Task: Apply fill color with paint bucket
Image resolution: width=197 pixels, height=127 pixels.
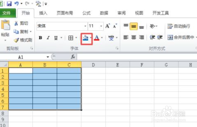Action: (86, 38)
